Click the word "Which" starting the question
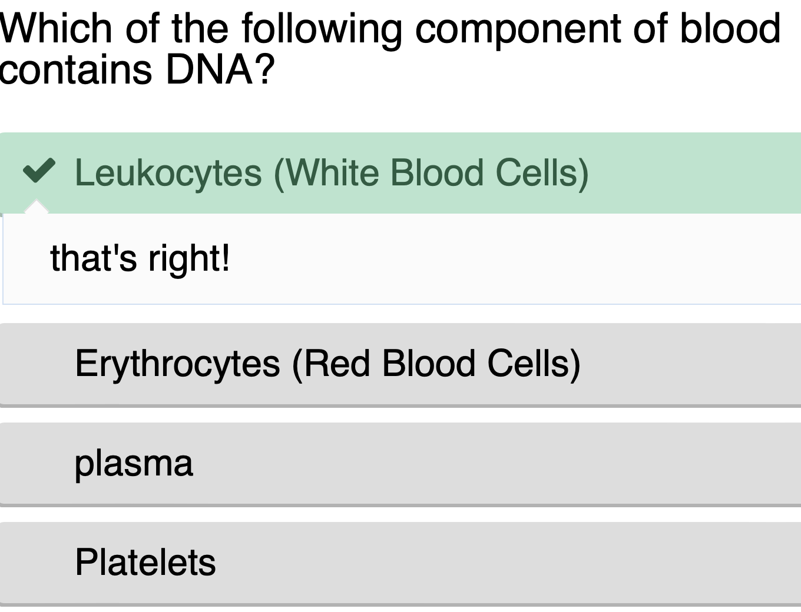Screen dimensions: 801x612 (56, 28)
